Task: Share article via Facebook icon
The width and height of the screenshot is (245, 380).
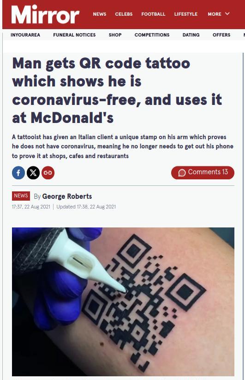Action: pos(18,173)
